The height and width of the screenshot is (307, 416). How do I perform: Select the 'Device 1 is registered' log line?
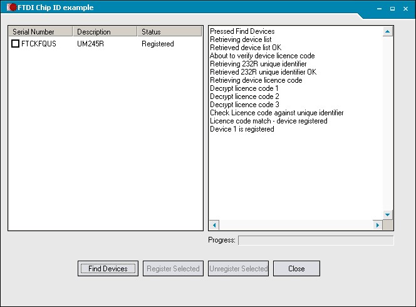pos(242,129)
